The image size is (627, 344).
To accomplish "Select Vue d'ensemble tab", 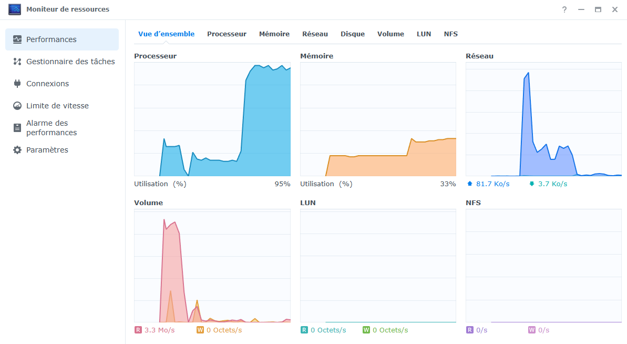I will click(166, 34).
